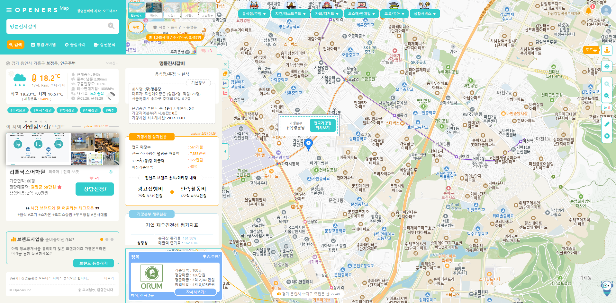The width and height of the screenshot is (616, 303).
Task: Zoom in the map
Action: tap(607, 84)
